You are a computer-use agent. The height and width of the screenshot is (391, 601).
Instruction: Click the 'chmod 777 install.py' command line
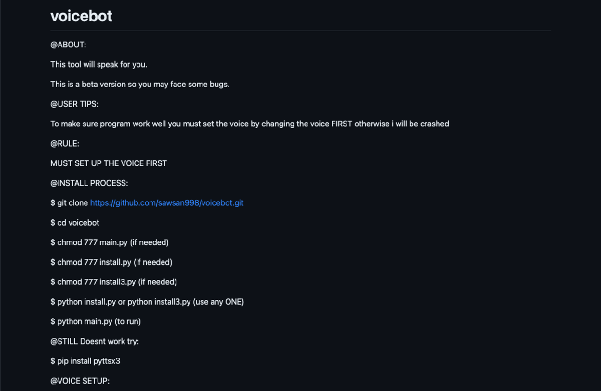(111, 262)
